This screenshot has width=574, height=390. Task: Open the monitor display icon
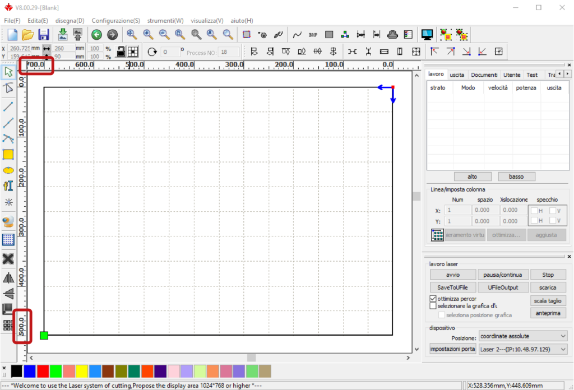427,35
